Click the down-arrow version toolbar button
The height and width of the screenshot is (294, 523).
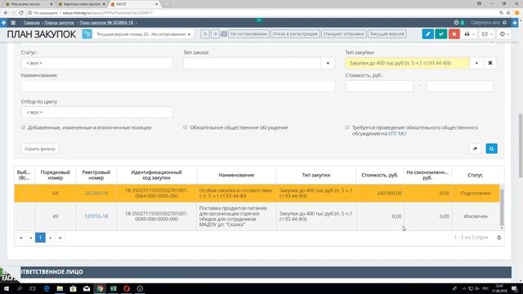(x=215, y=34)
